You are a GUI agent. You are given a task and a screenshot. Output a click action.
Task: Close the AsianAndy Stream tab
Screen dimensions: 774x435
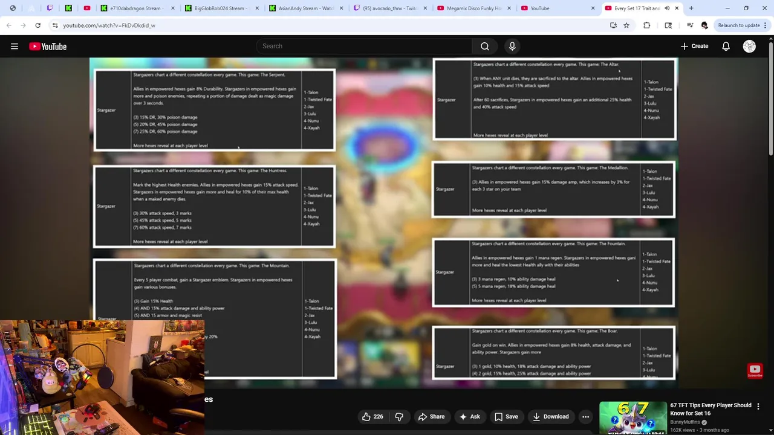(340, 8)
